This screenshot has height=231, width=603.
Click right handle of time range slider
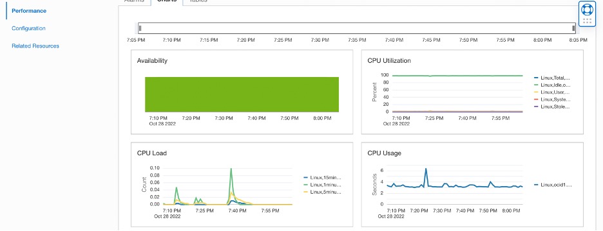(x=573, y=28)
